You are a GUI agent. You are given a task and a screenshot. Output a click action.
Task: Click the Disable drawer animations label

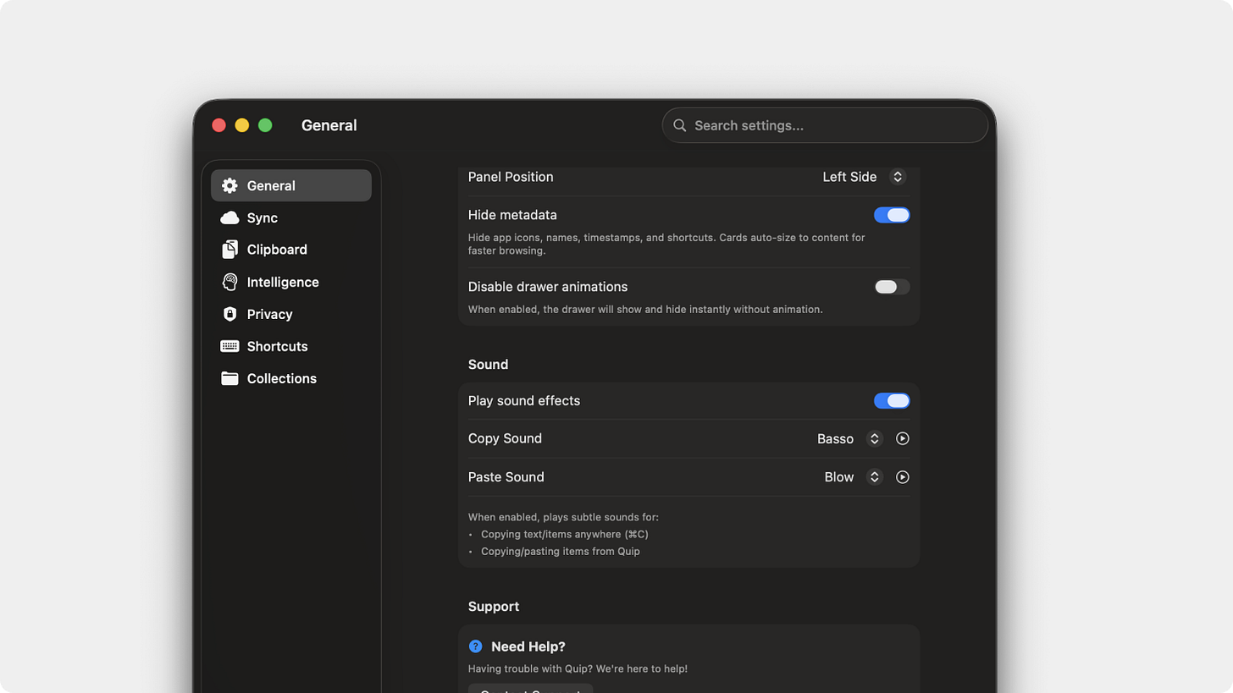pyautogui.click(x=548, y=287)
